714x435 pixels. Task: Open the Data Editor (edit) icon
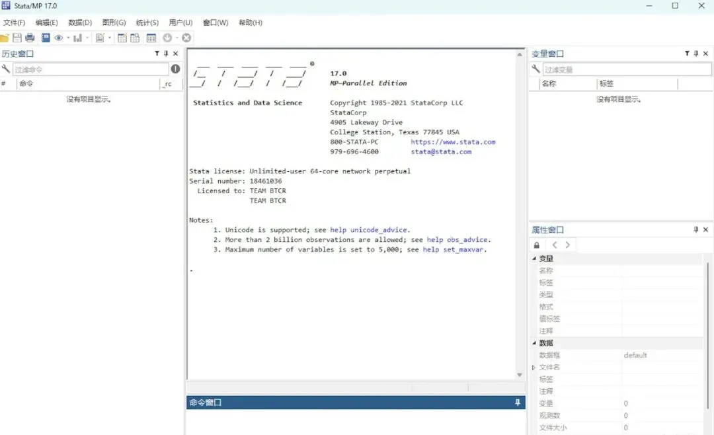click(x=122, y=38)
